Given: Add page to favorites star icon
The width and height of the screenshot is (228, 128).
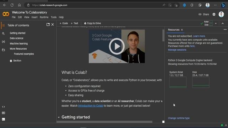Looking at the screenshot, I should 176,5.
